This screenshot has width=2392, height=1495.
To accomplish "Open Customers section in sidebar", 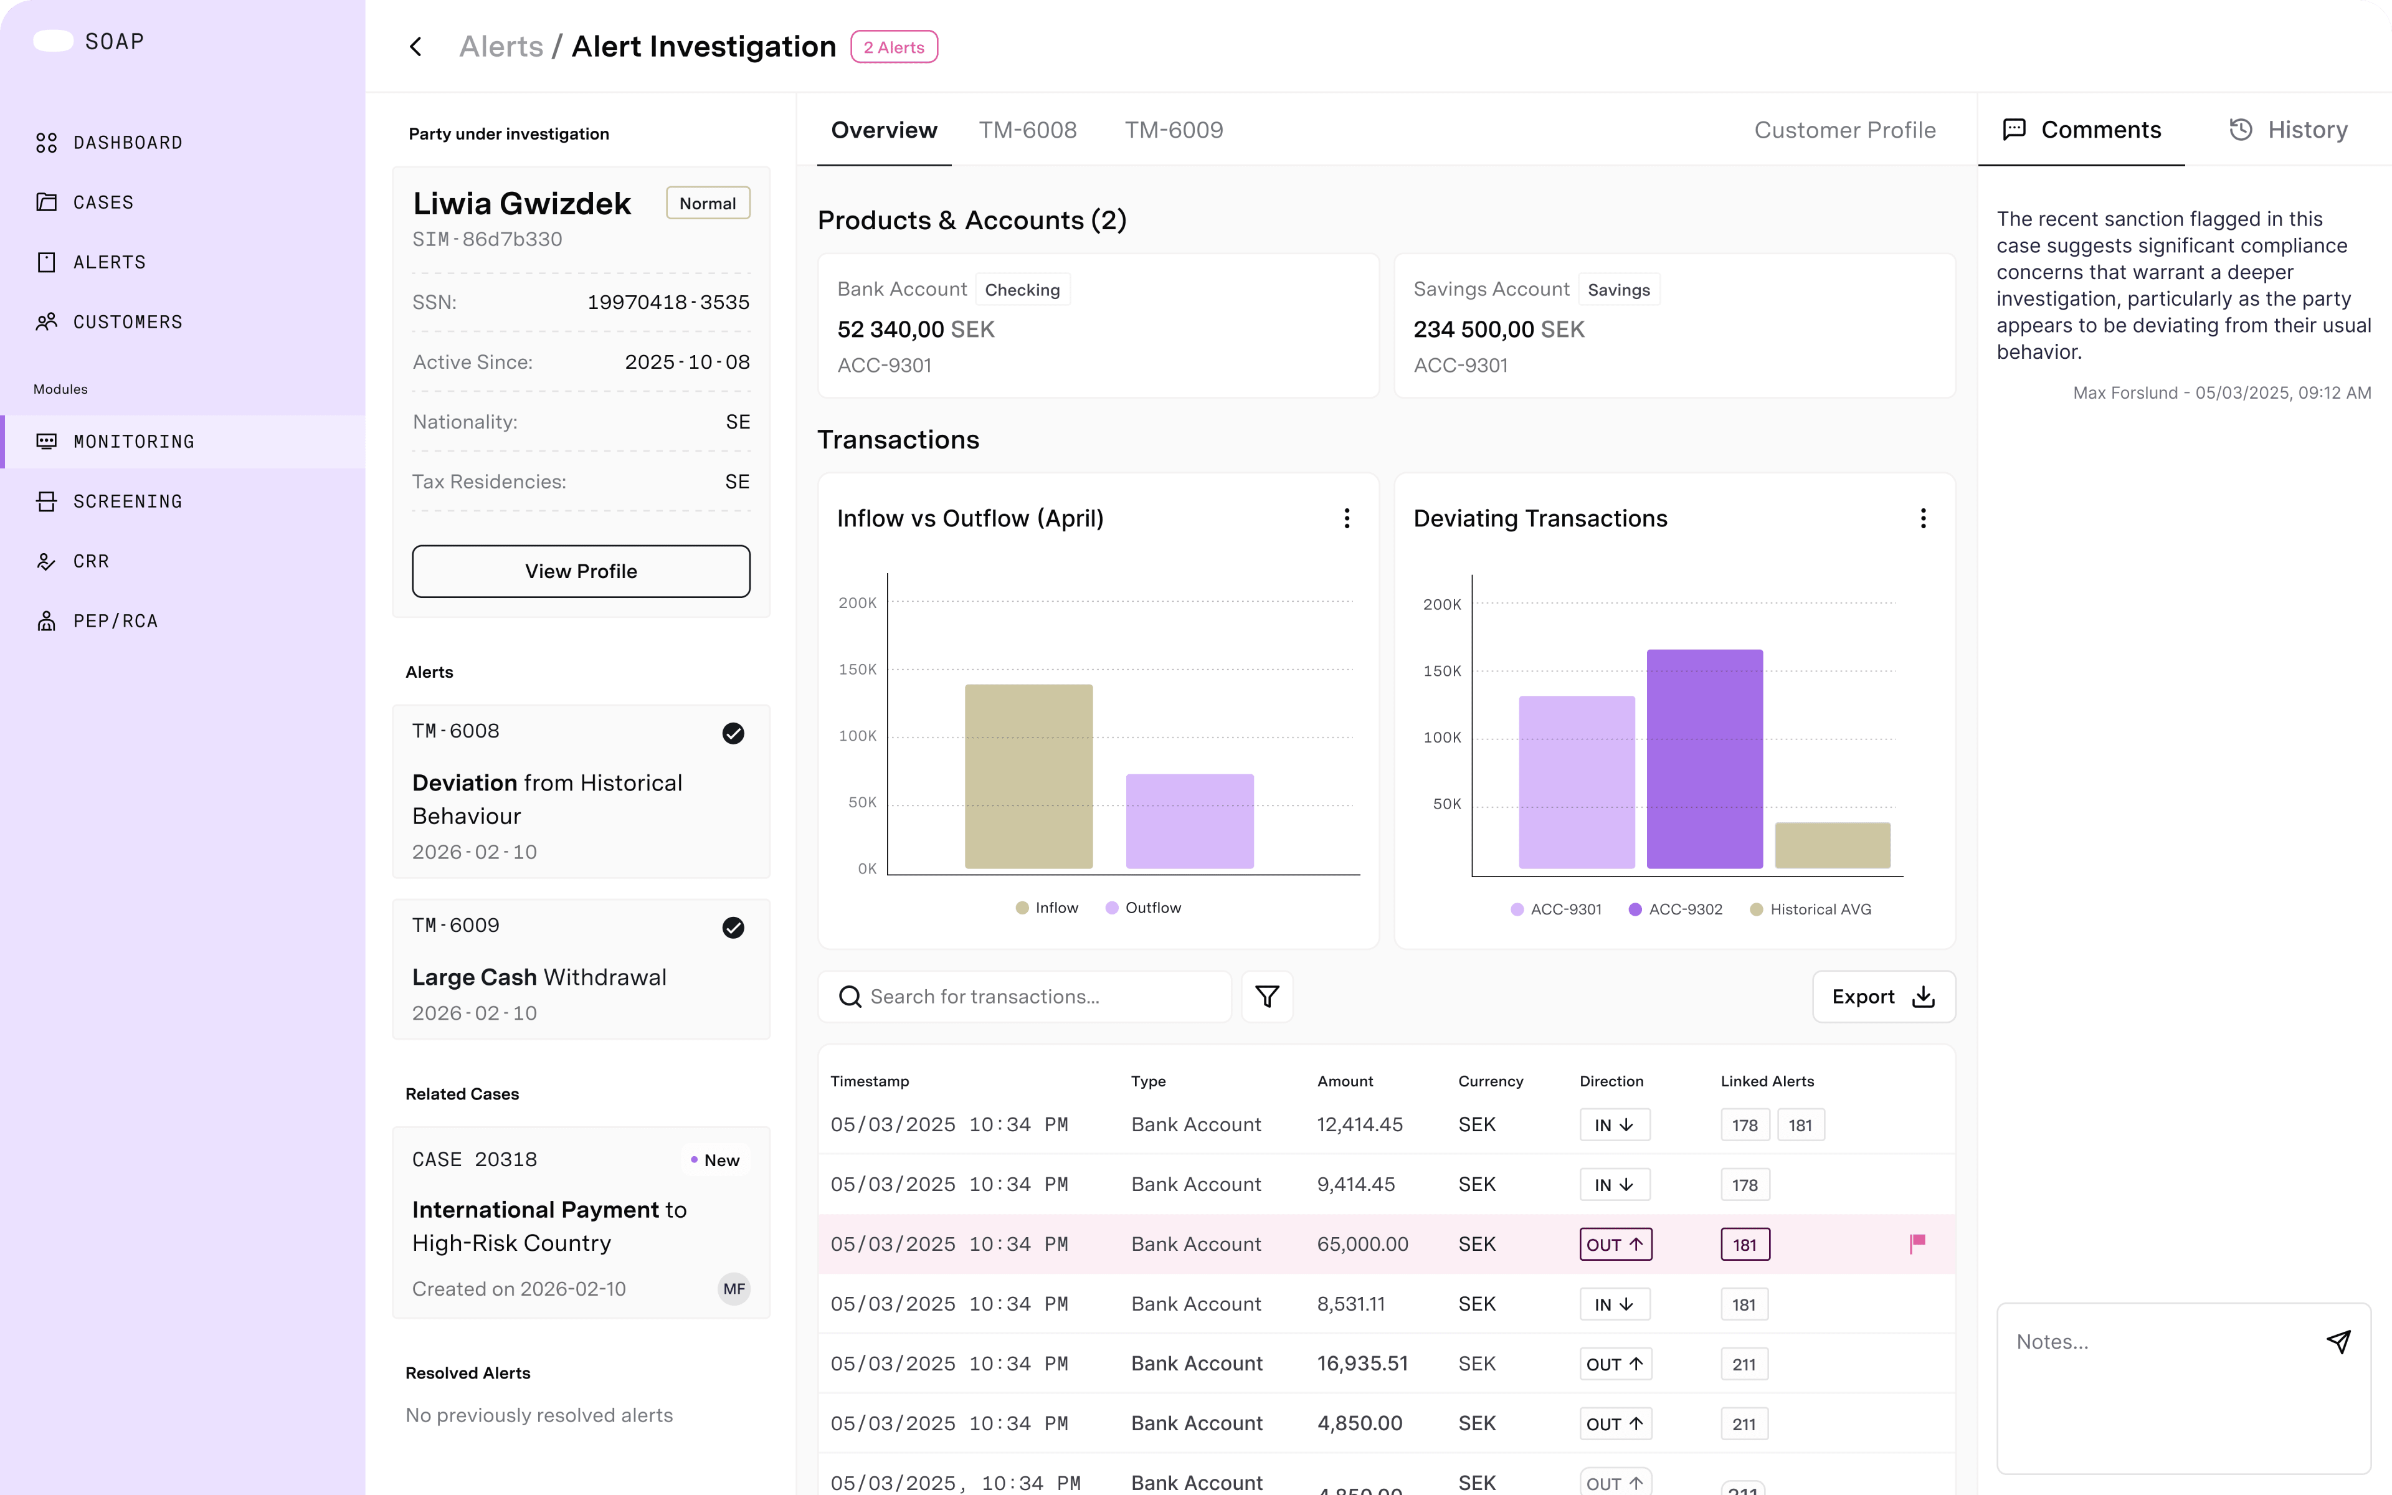I will click(x=126, y=322).
